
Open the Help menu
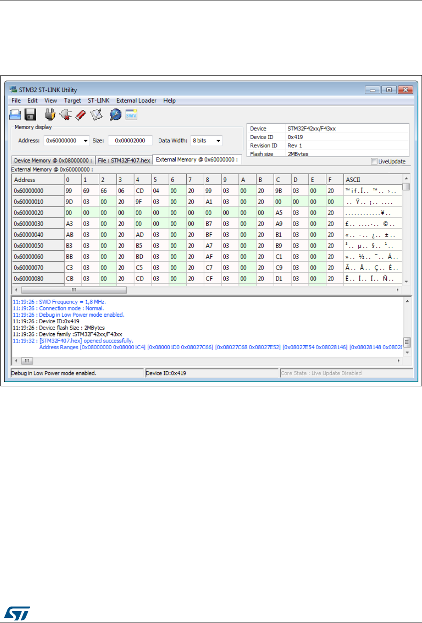pyautogui.click(x=169, y=100)
